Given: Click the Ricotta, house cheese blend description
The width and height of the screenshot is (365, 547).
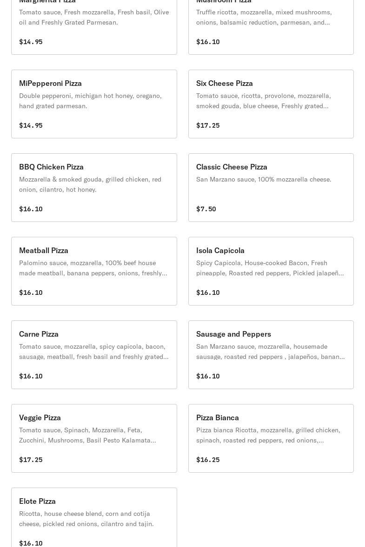Looking at the screenshot, I should coord(86,519).
